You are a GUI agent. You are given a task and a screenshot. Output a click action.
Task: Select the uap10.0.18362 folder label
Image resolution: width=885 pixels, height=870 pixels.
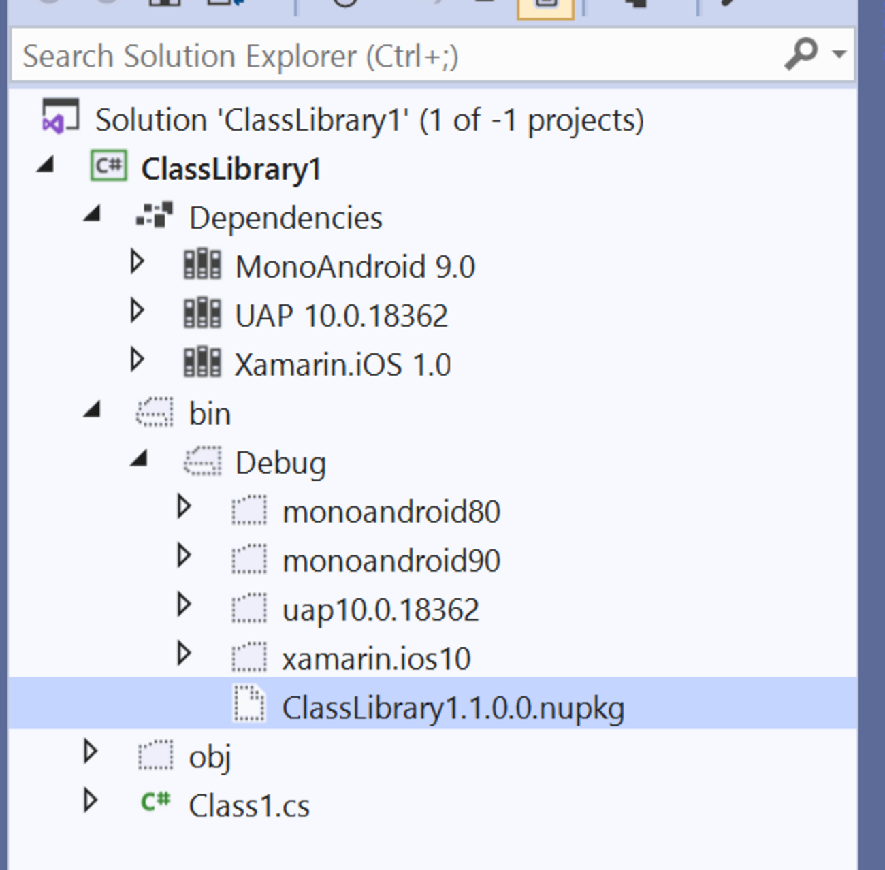point(381,610)
